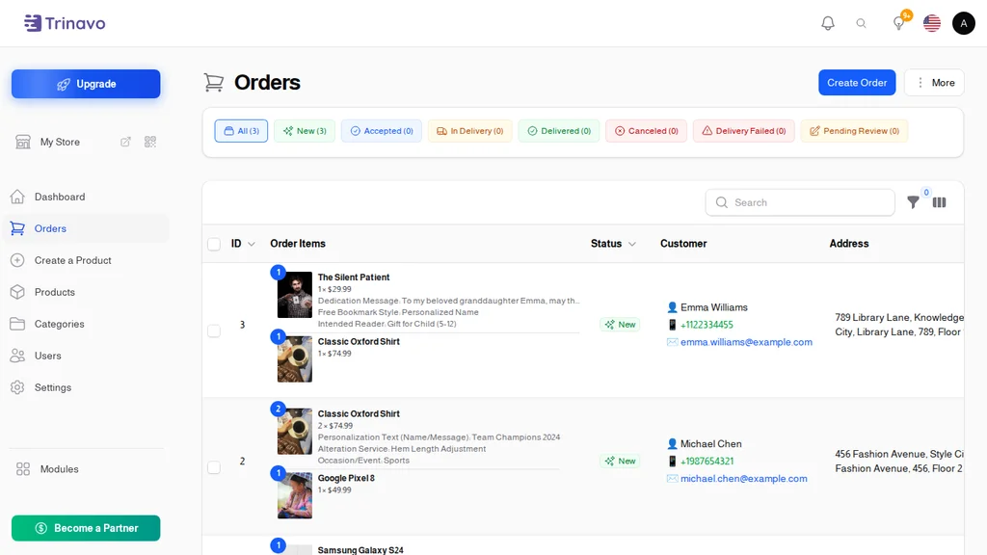Open the user avatar menu
This screenshot has width=987, height=555.
(963, 23)
